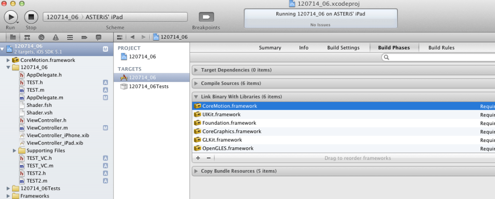The height and width of the screenshot is (199, 495).
Task: Show the Issue navigator warning icon
Action: (x=56, y=37)
